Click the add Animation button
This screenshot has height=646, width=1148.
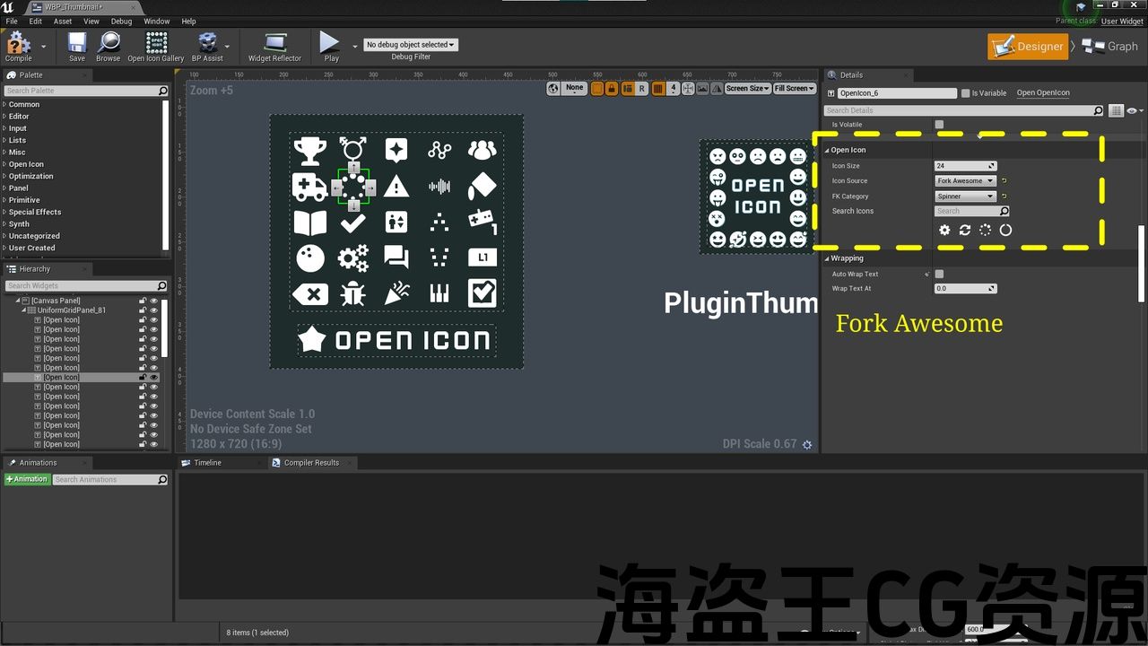[x=27, y=479]
